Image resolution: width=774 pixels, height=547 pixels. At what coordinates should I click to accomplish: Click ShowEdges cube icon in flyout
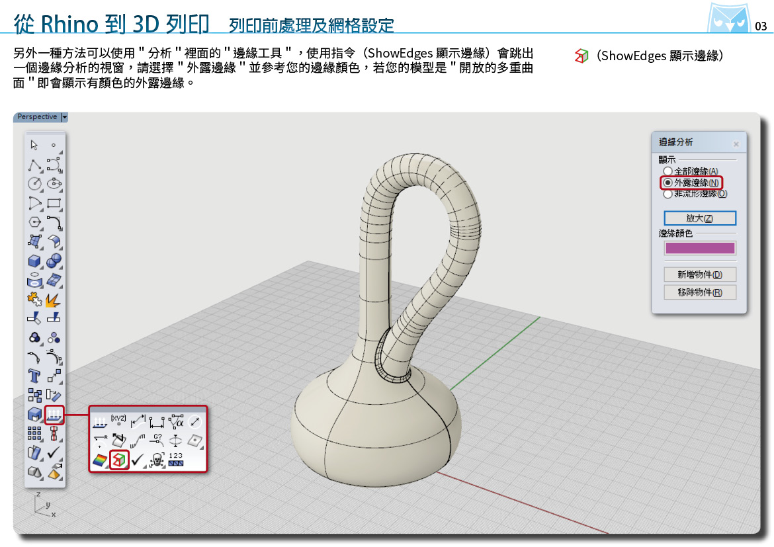(x=118, y=460)
